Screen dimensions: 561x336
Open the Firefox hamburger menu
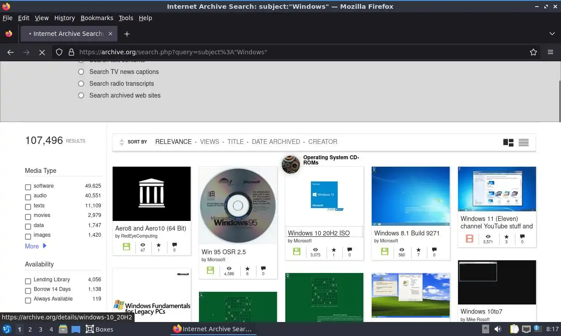[x=550, y=52]
